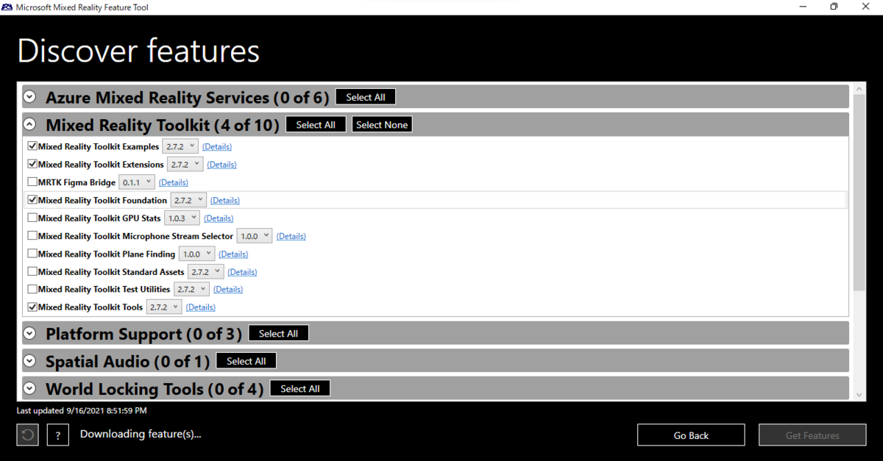Image resolution: width=883 pixels, height=461 pixels.
Task: Click the Last updated timestamp text
Action: (x=82, y=410)
